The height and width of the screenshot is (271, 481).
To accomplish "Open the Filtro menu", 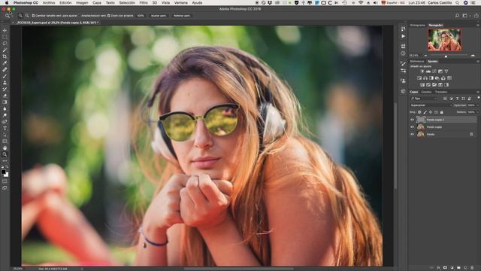I will [x=144, y=3].
